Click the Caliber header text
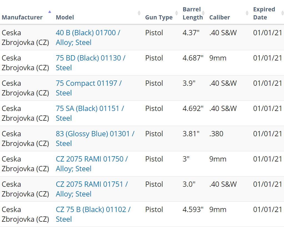The image size is (284, 227). point(220,17)
